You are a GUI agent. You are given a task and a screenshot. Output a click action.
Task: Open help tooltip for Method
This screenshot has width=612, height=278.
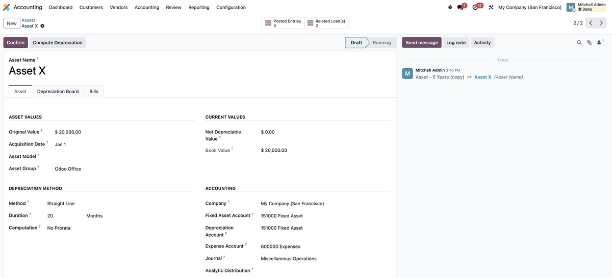point(28,202)
